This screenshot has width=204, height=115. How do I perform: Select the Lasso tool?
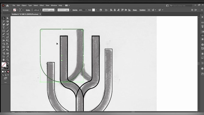pyautogui.click(x=7, y=21)
